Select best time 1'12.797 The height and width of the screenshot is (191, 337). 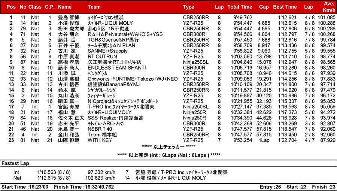coord(287,34)
